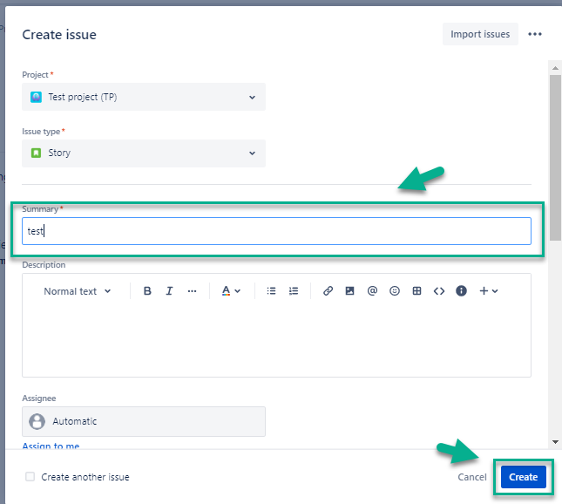Click Import issues button
562x504 pixels.
click(x=480, y=34)
